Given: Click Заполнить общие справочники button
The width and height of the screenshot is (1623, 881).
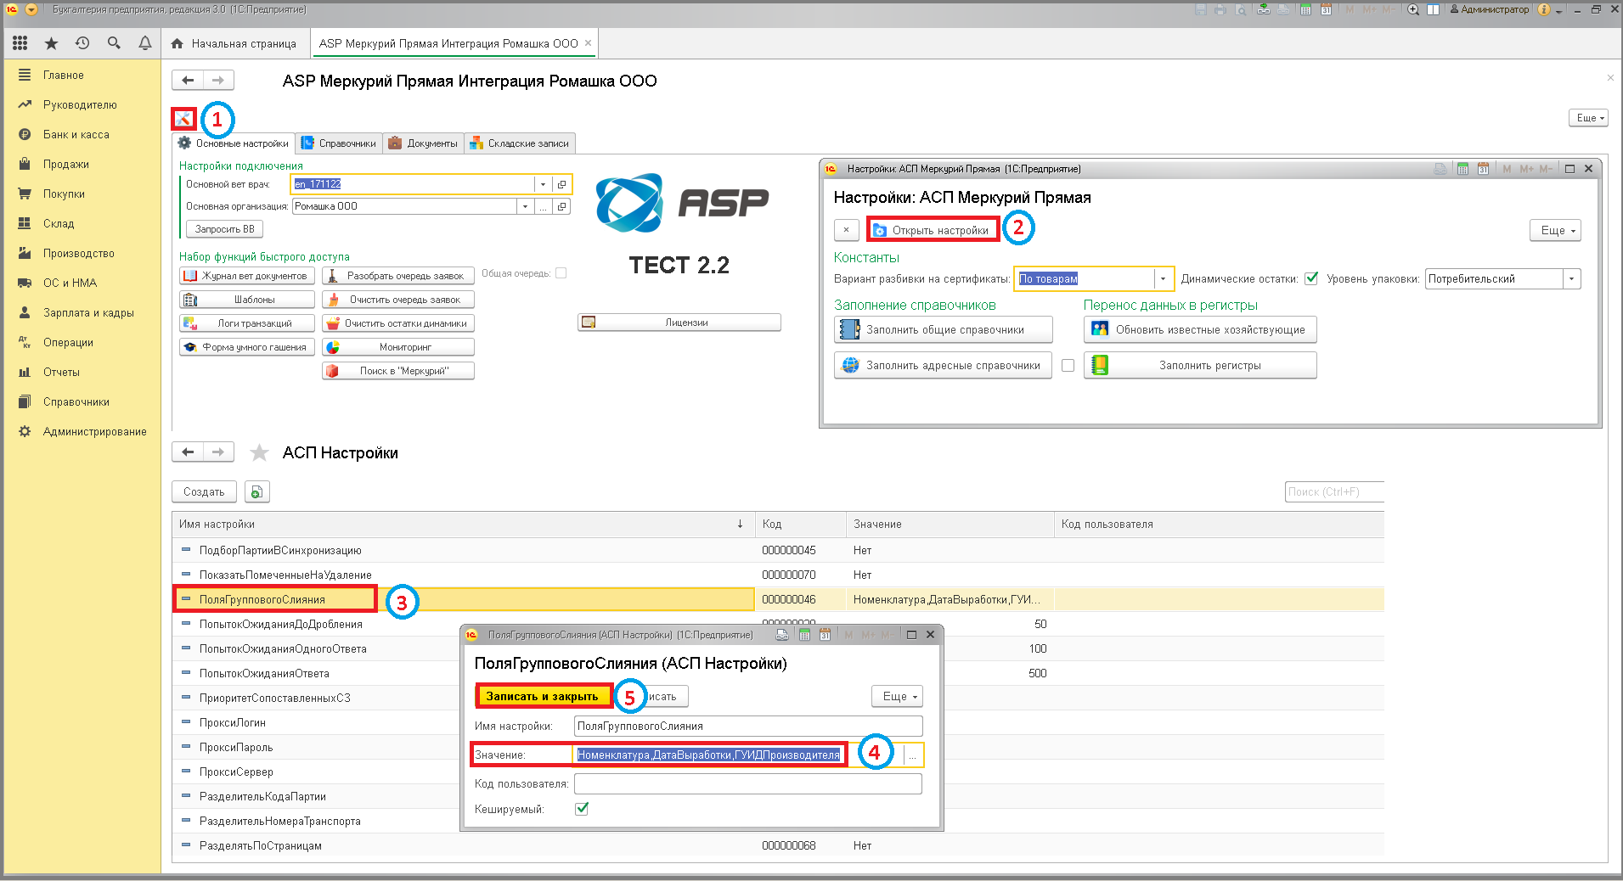Looking at the screenshot, I should tap(943, 329).
